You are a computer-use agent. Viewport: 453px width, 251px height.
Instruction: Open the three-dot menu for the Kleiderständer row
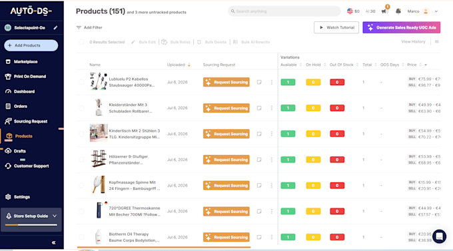pyautogui.click(x=272, y=108)
